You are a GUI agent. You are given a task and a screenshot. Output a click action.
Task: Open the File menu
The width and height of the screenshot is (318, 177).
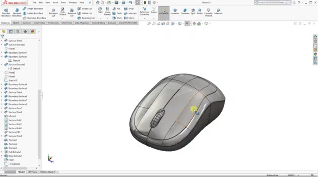pos(34,2)
